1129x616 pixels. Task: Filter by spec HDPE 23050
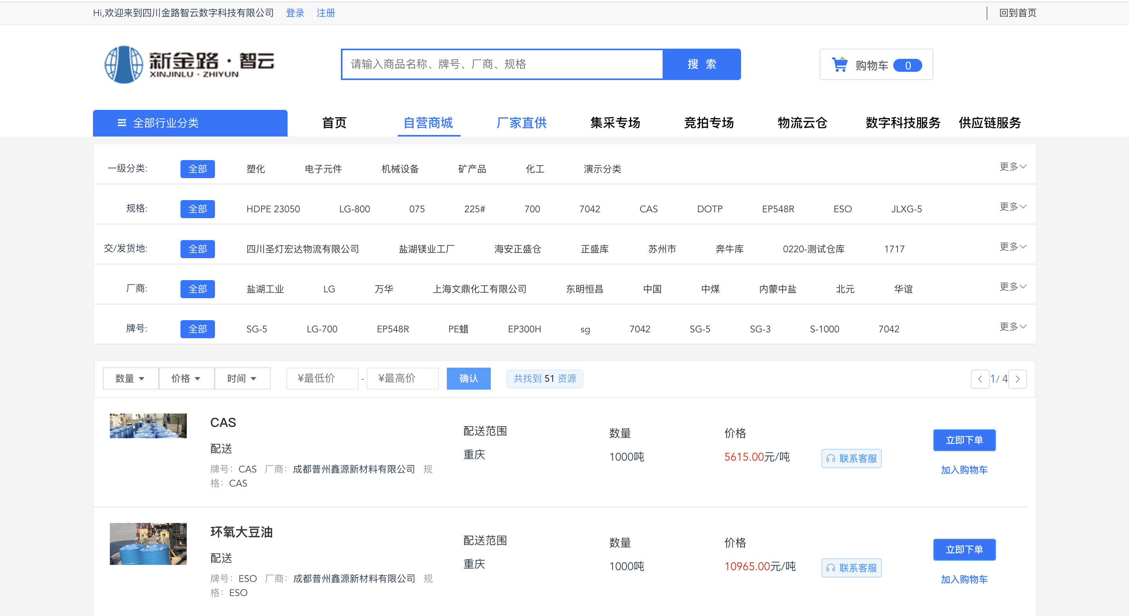[273, 209]
